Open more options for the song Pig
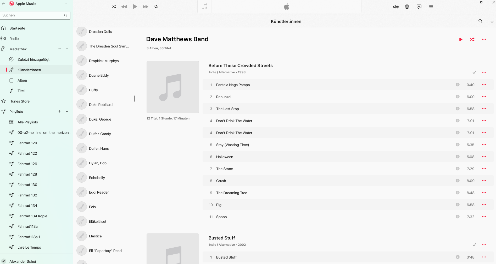 point(484,205)
